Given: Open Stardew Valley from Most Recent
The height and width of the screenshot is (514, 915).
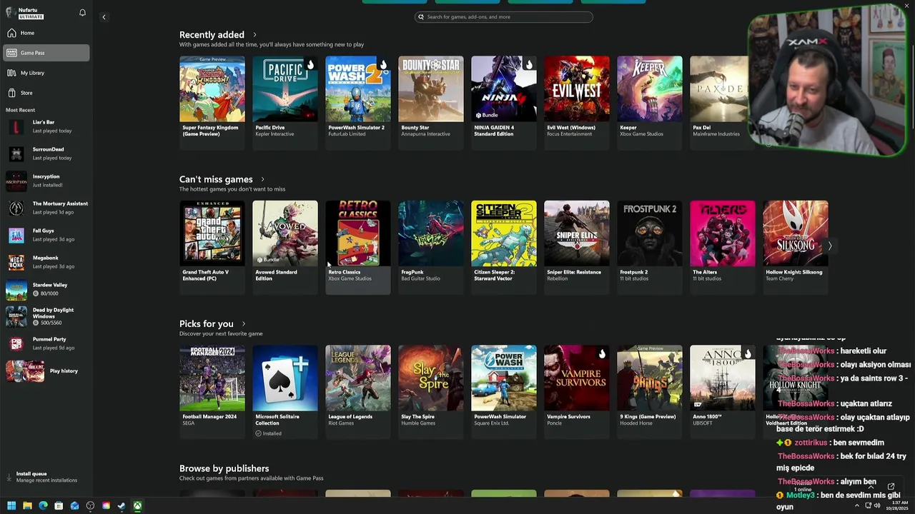Looking at the screenshot, I should pos(46,289).
